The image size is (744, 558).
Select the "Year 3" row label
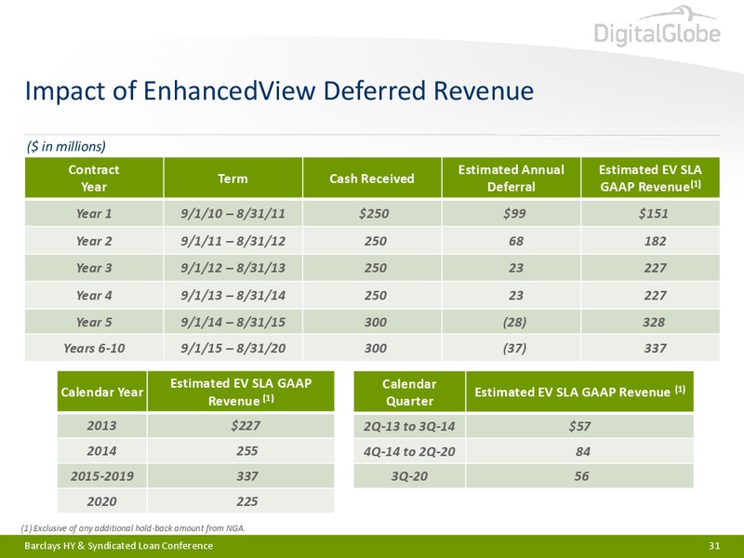pos(94,268)
